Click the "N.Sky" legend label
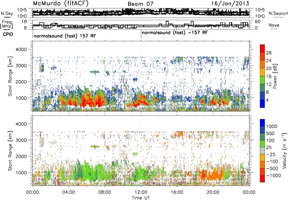The image size is (288, 200). (7, 13)
